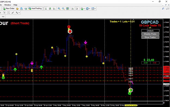Launch MetaEditor from the yellow book icon
This screenshot has height=107, width=170.
(17, 9)
